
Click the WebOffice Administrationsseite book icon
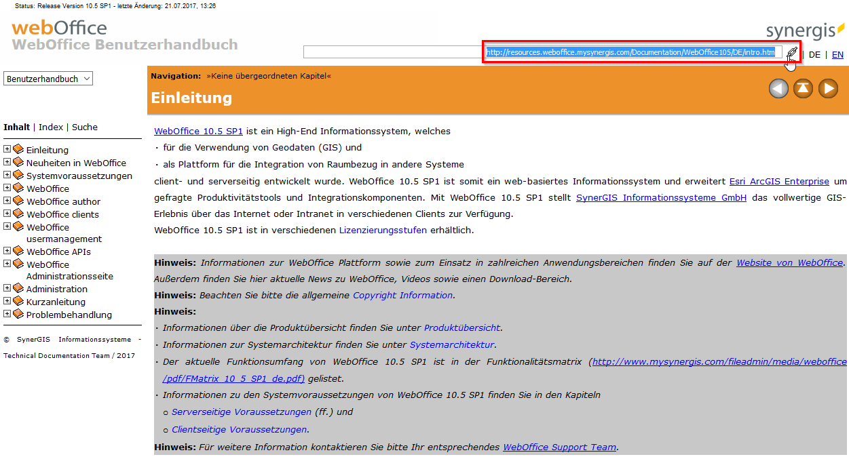coord(18,264)
